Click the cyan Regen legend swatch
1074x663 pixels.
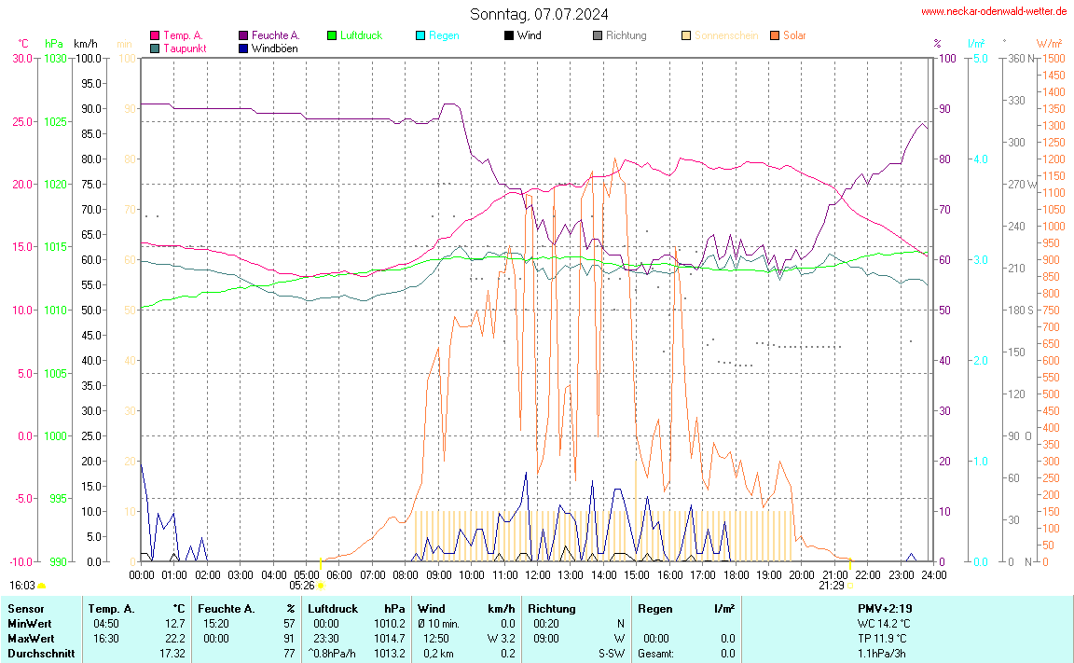420,35
